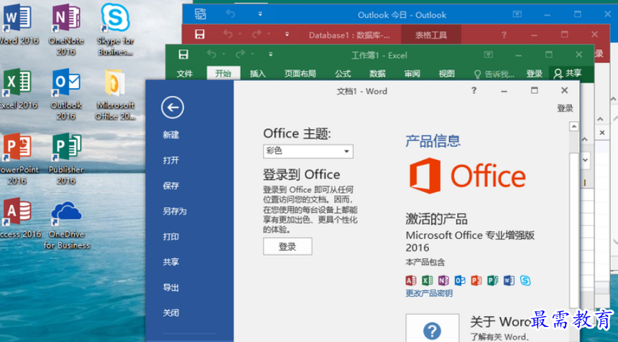Click the undo arrow in Outlook title bar
618x342 pixels.
pos(231,14)
